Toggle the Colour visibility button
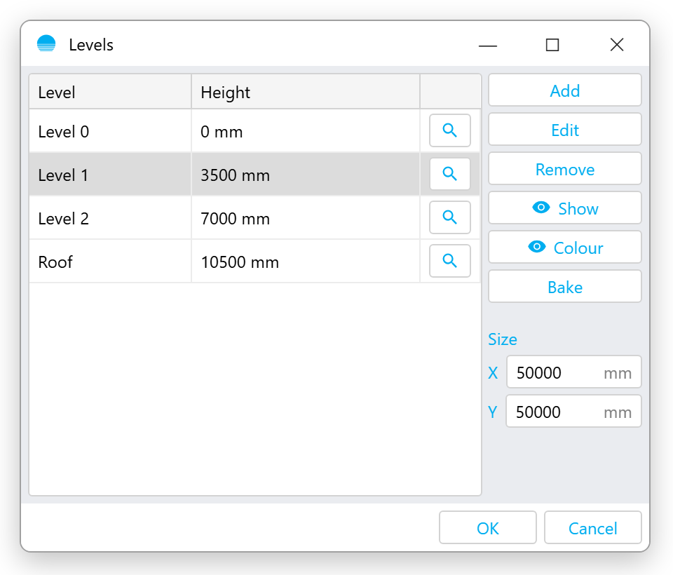 [x=565, y=248]
